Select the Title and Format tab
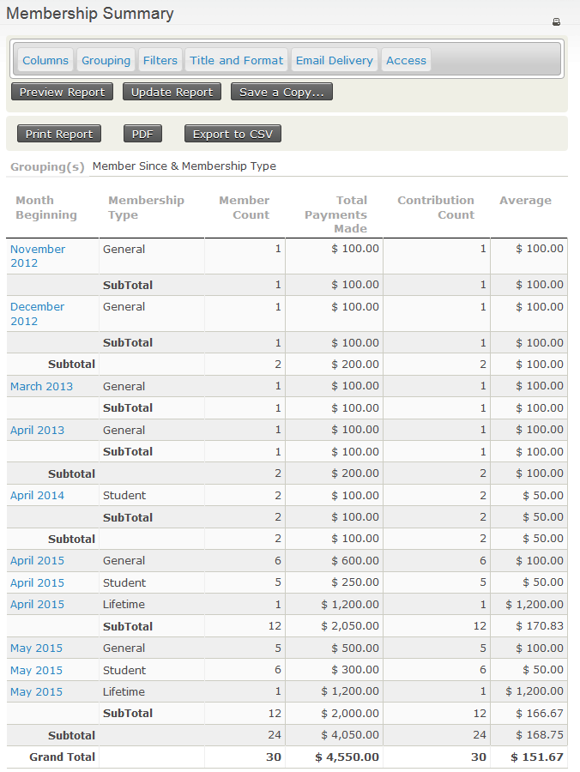Image resolution: width=580 pixels, height=772 pixels. point(237,60)
